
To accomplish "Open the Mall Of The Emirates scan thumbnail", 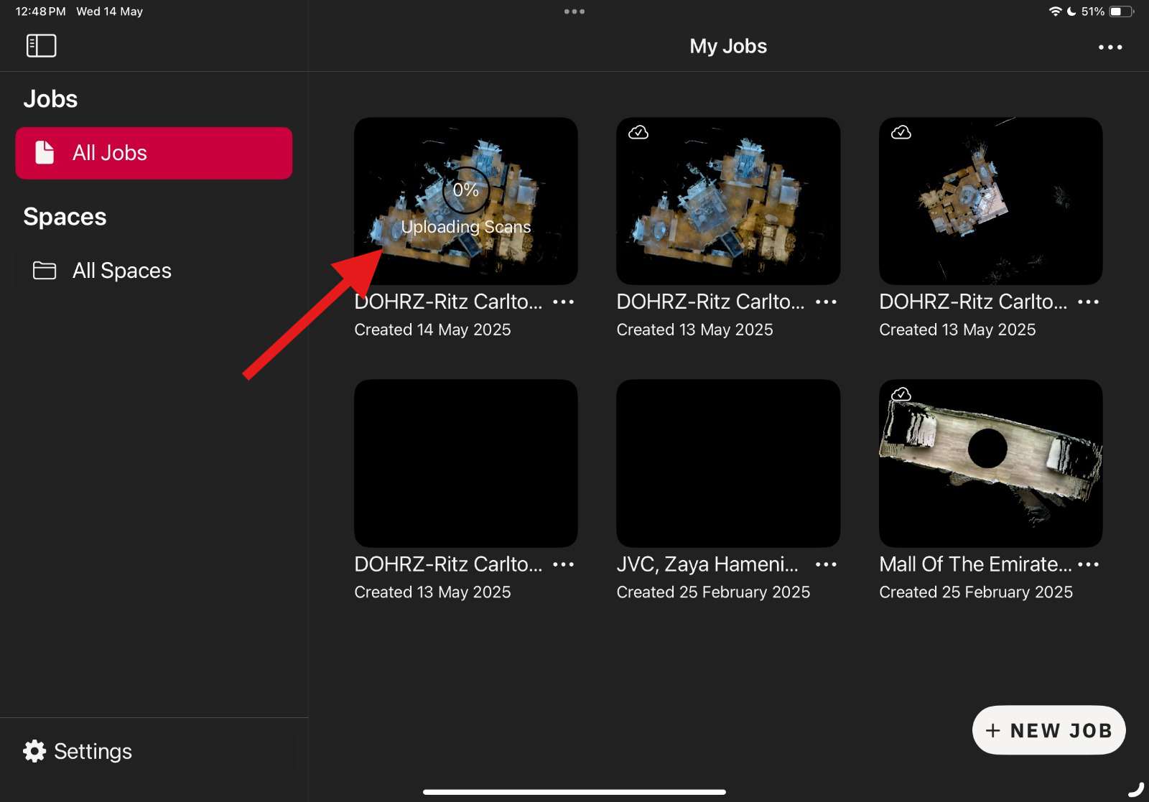I will pos(990,463).
